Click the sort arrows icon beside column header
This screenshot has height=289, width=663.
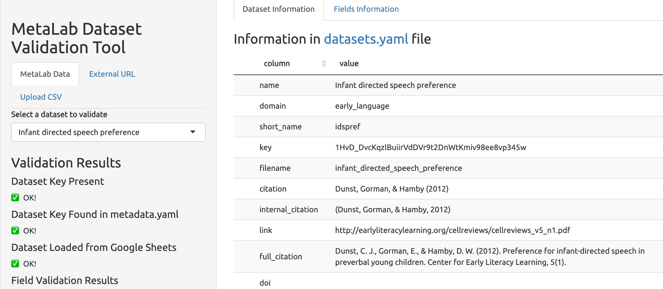[324, 64]
